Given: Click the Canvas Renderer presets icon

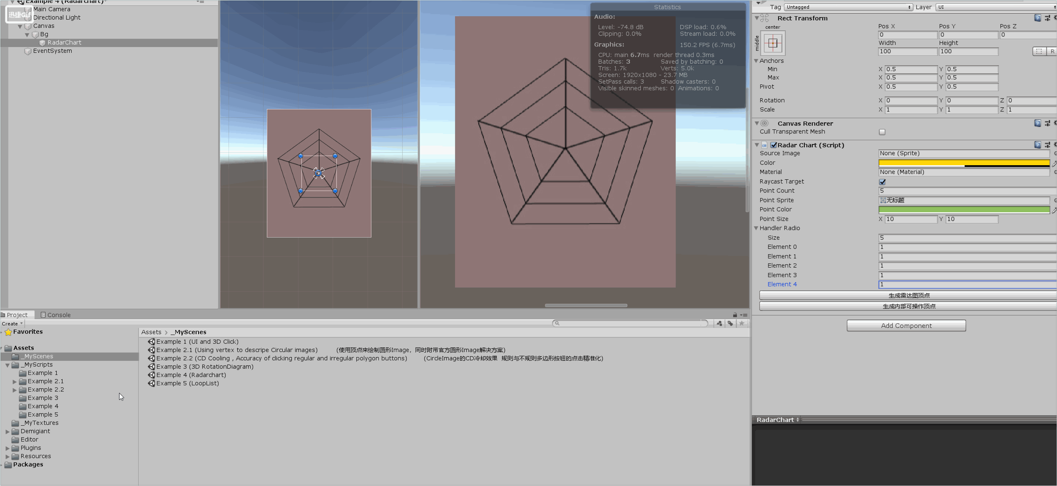Looking at the screenshot, I should click(1047, 123).
